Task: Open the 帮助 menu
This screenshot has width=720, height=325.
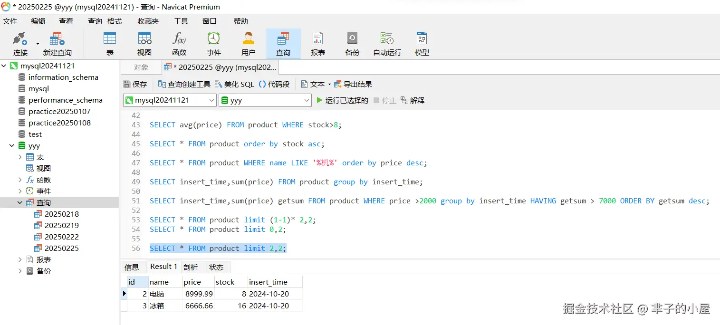Action: pos(241,21)
